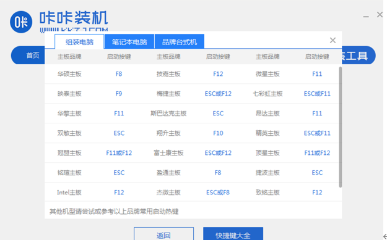Viewport: 387px width, 240px height.
Task: Switch to the 组装电脑 tab
Action: pyautogui.click(x=79, y=42)
